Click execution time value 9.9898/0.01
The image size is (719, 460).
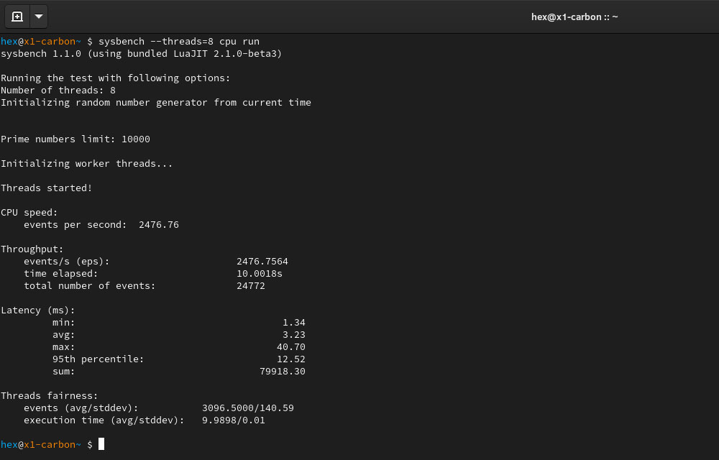click(233, 420)
